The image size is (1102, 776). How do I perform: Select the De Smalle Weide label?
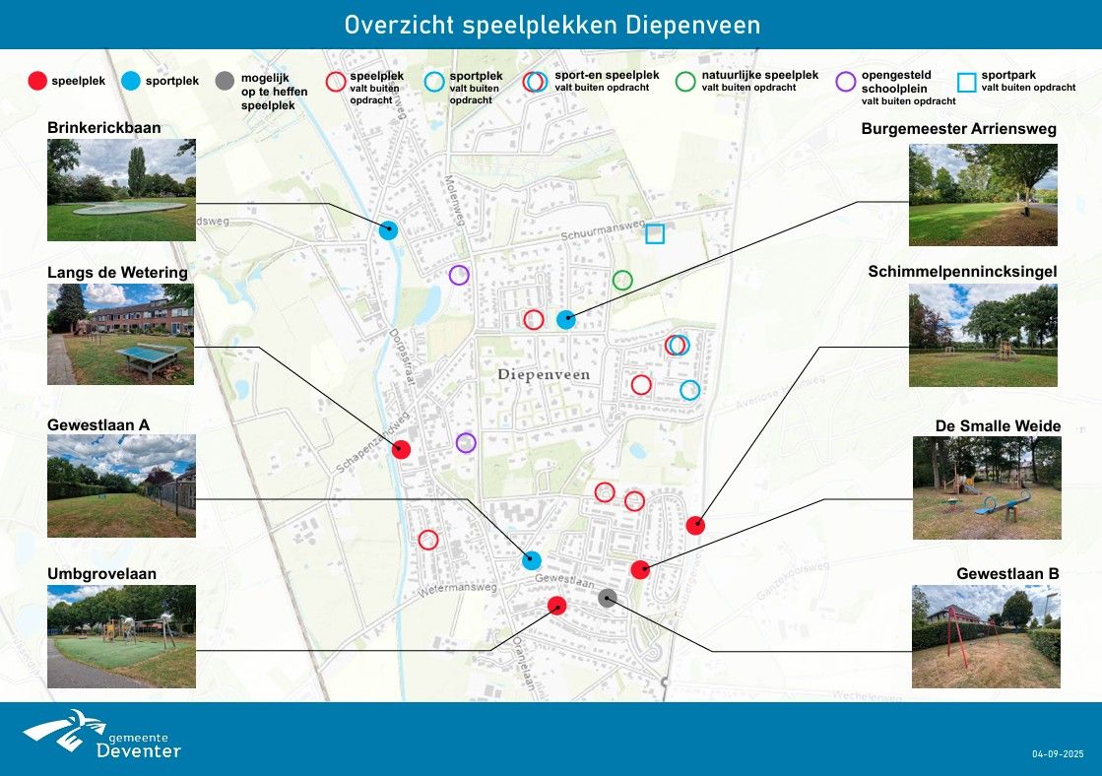[x=997, y=425]
